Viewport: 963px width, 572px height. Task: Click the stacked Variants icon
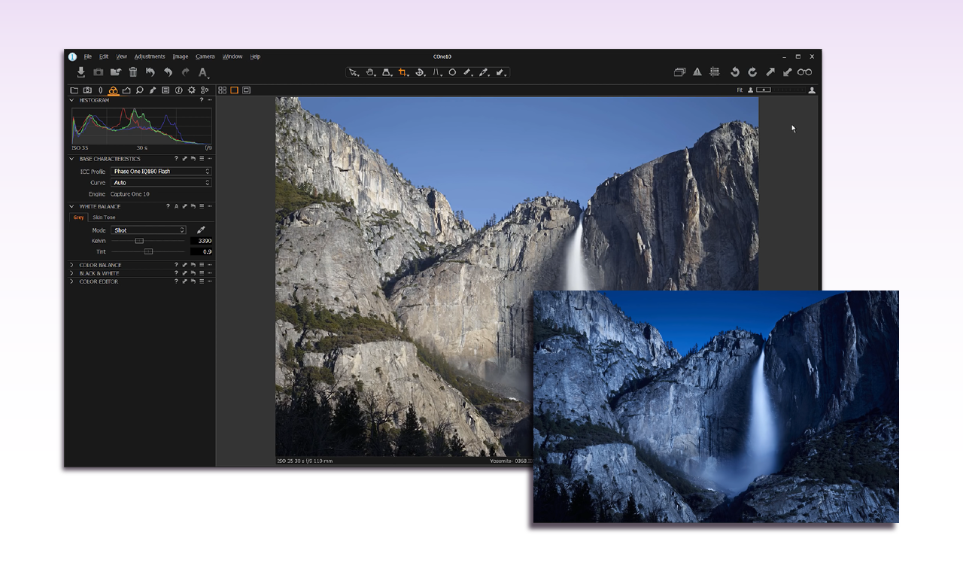pos(679,72)
